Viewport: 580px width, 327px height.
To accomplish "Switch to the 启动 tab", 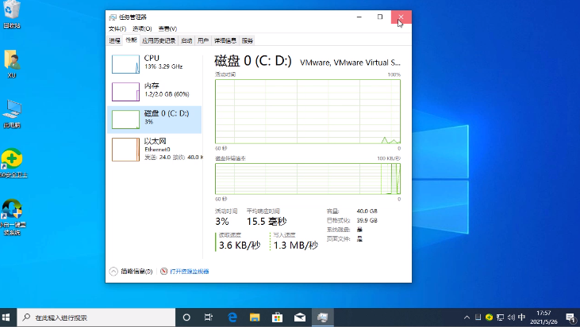I will click(x=186, y=40).
